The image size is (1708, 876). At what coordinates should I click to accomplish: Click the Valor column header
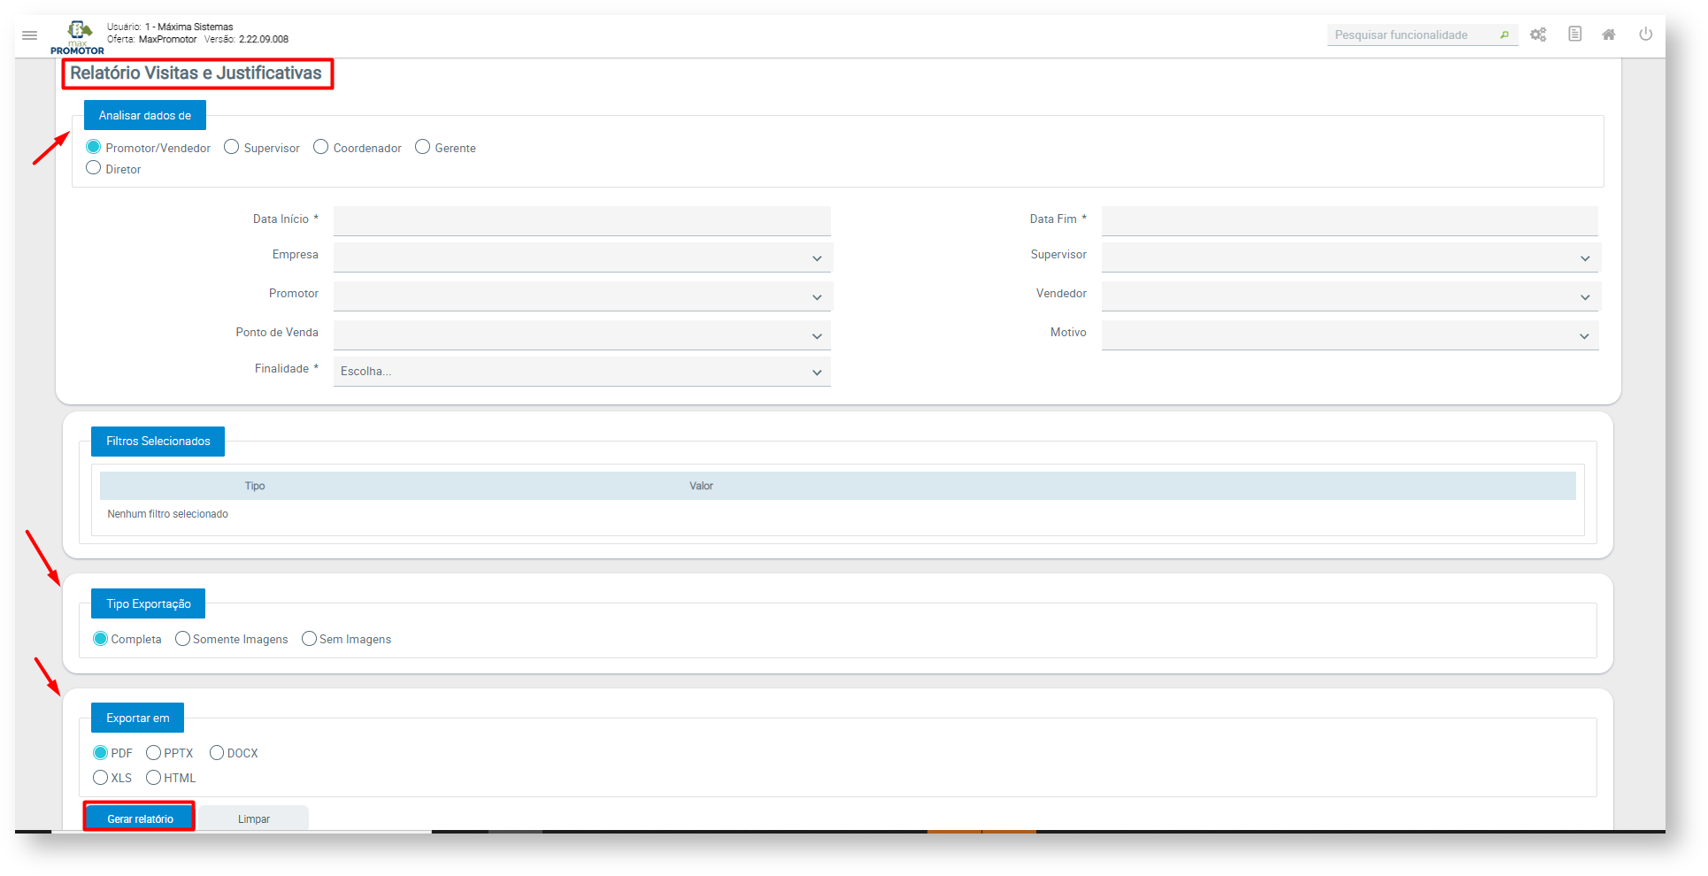[x=702, y=486]
